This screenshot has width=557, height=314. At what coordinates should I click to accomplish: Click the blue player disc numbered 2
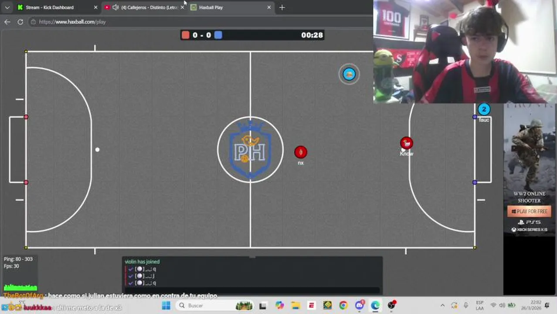pos(484,109)
